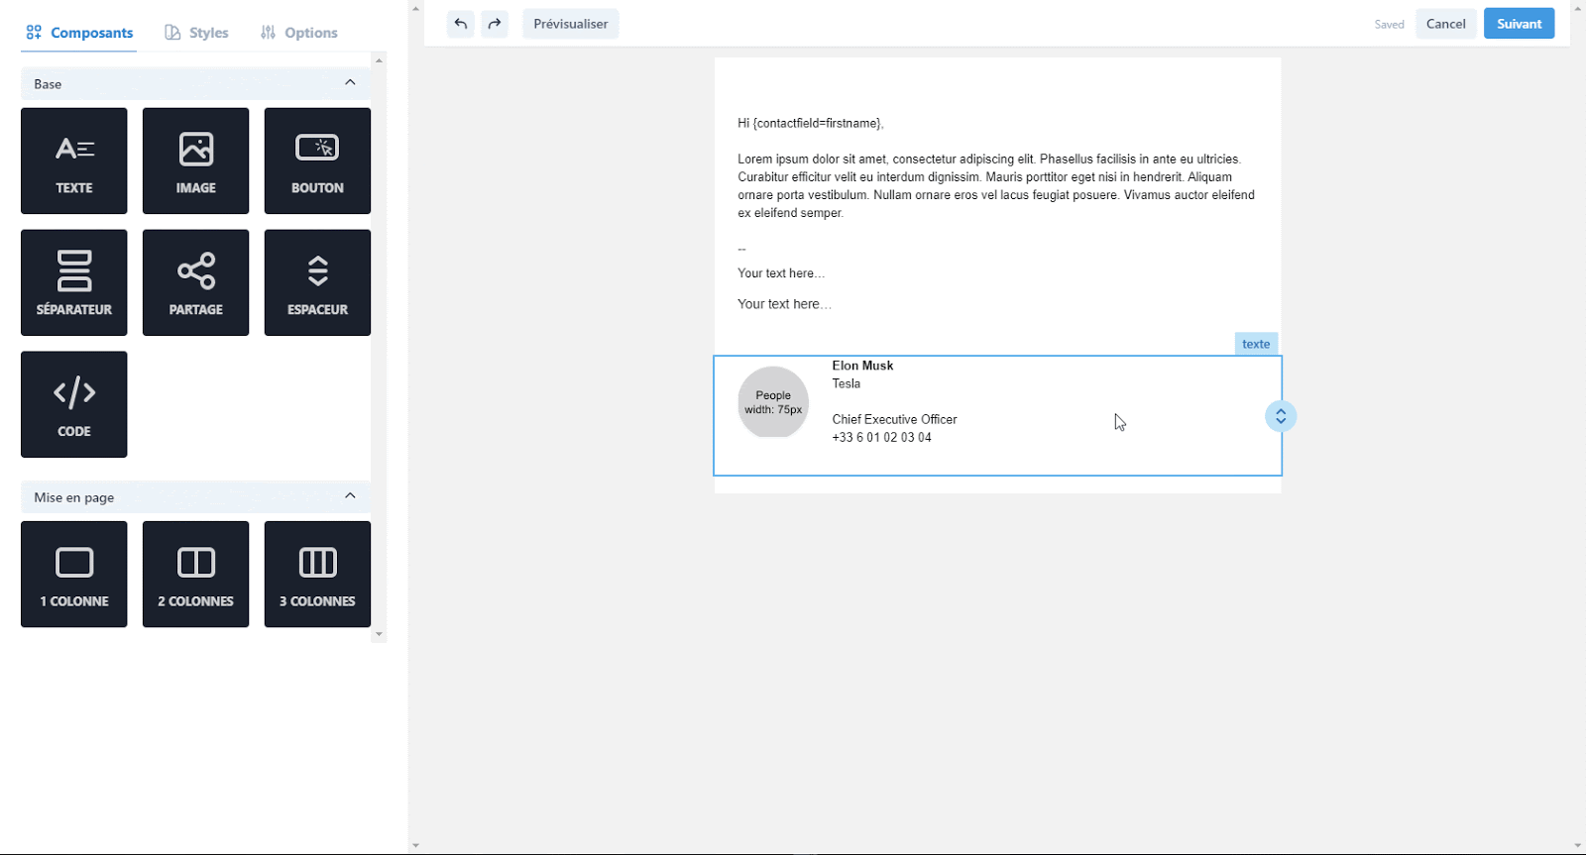This screenshot has height=855, width=1586.
Task: Click the Cancel button
Action: 1445,24
